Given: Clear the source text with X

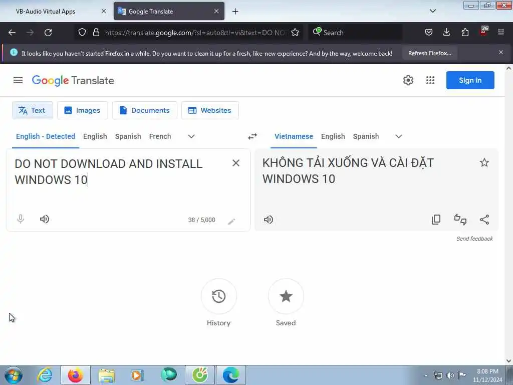Looking at the screenshot, I should [236, 163].
